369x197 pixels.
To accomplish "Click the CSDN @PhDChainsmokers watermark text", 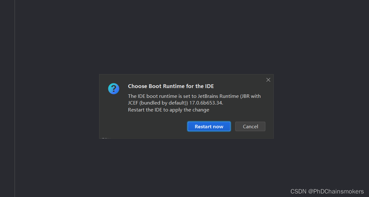I will pos(327,191).
